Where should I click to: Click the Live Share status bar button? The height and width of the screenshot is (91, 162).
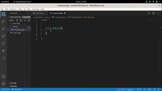click(x=17, y=89)
